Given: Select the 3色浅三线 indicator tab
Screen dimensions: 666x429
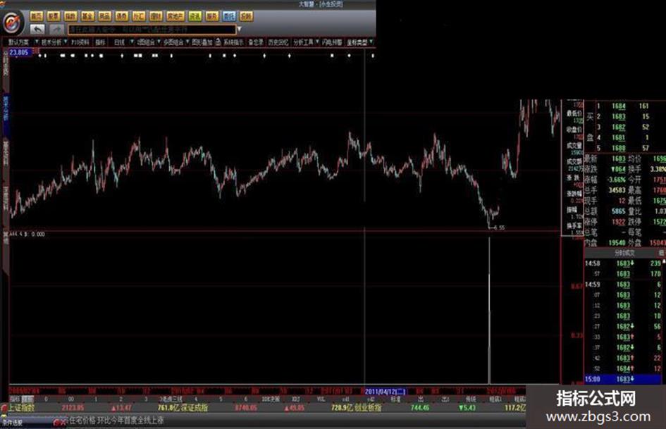Looking at the screenshot, I should [171, 399].
